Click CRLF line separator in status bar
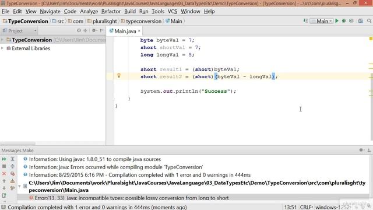This screenshot has width=373, height=210. tap(306, 207)
